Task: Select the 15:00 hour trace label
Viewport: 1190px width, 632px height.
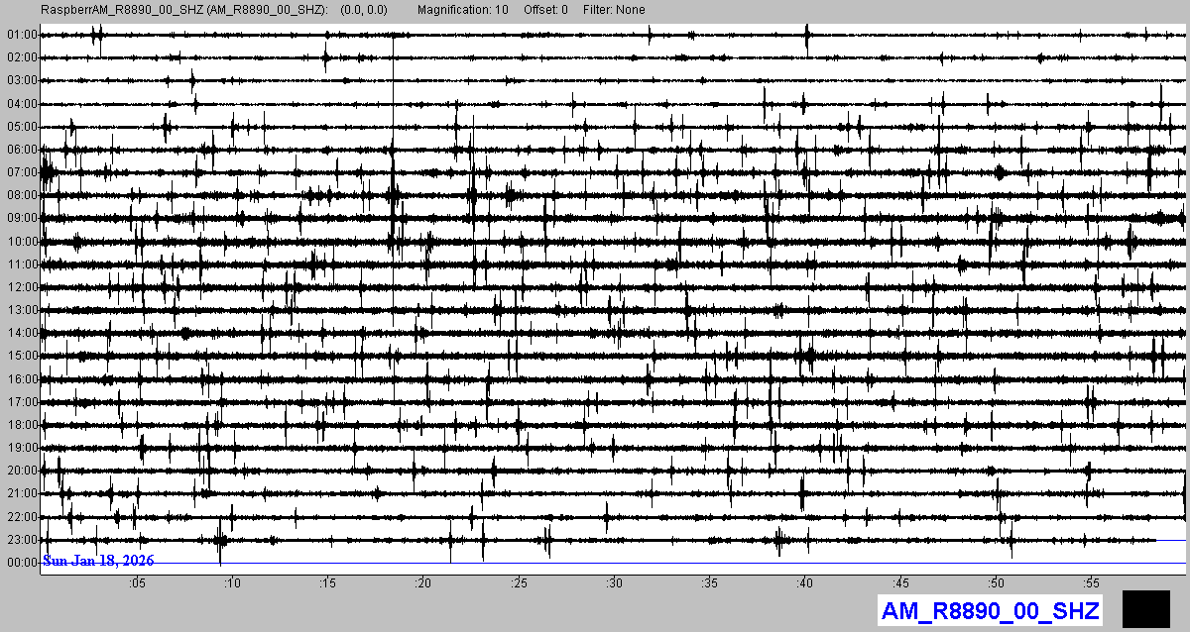Action: click(22, 356)
